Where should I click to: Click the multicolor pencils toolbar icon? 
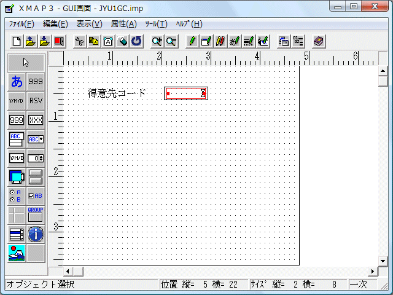[220, 41]
